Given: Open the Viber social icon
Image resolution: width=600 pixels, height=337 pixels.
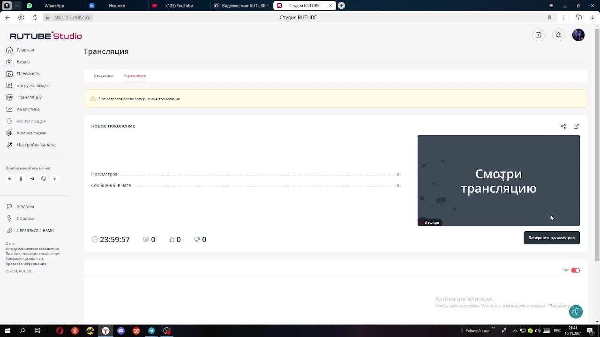Looking at the screenshot, I should coord(44,179).
